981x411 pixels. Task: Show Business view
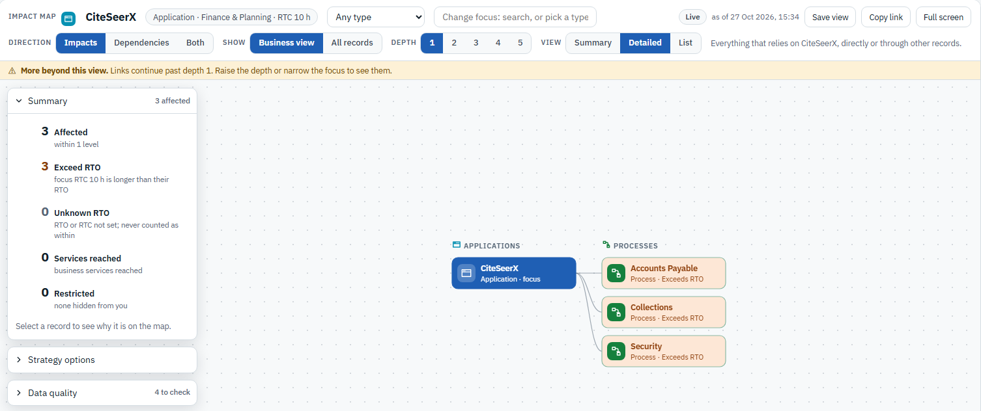point(287,43)
